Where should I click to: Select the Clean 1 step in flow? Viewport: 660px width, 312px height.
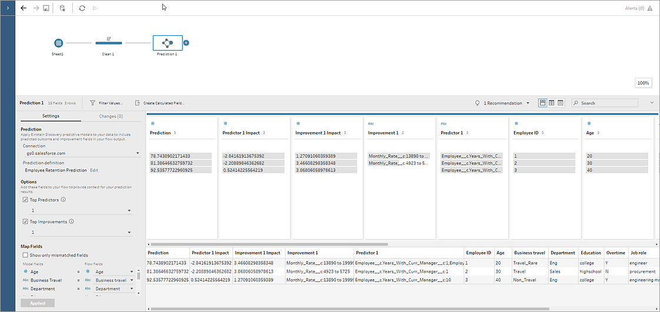coord(109,43)
